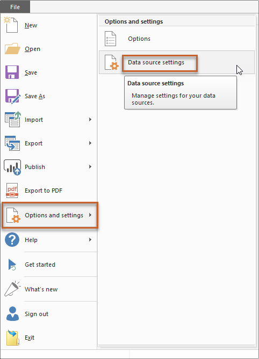259x359 pixels.
Task: Click the Options list document icon
Action: tap(110, 39)
